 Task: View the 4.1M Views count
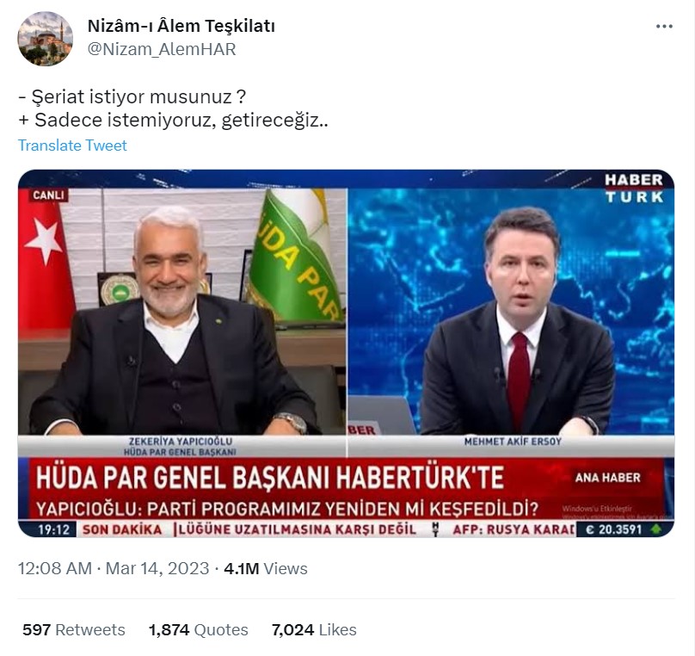(265, 568)
